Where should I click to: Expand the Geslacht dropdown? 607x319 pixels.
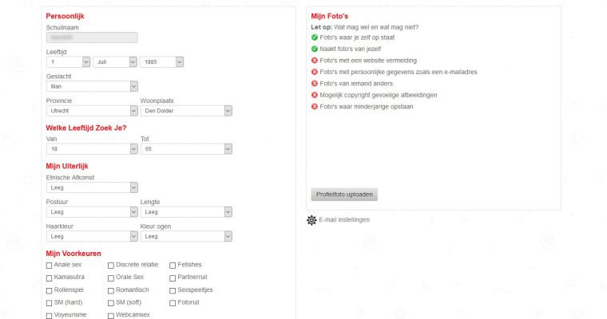coord(92,86)
